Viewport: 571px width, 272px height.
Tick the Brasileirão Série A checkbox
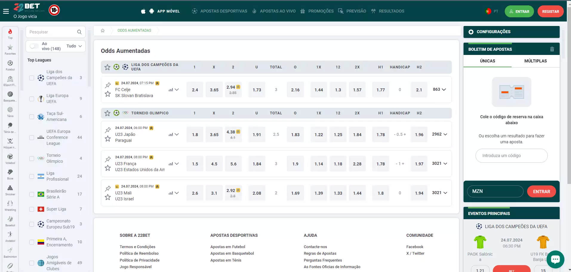[32, 194]
